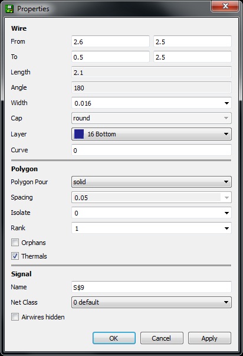This screenshot has width=243, height=356.
Task: Click the Curve input field
Action: point(152,150)
